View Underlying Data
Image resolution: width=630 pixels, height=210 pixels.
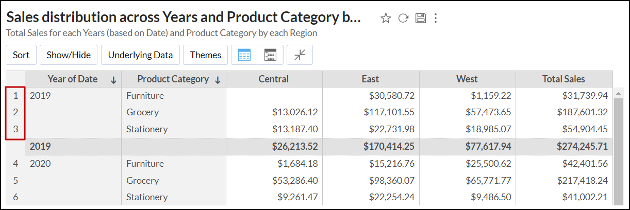point(140,55)
